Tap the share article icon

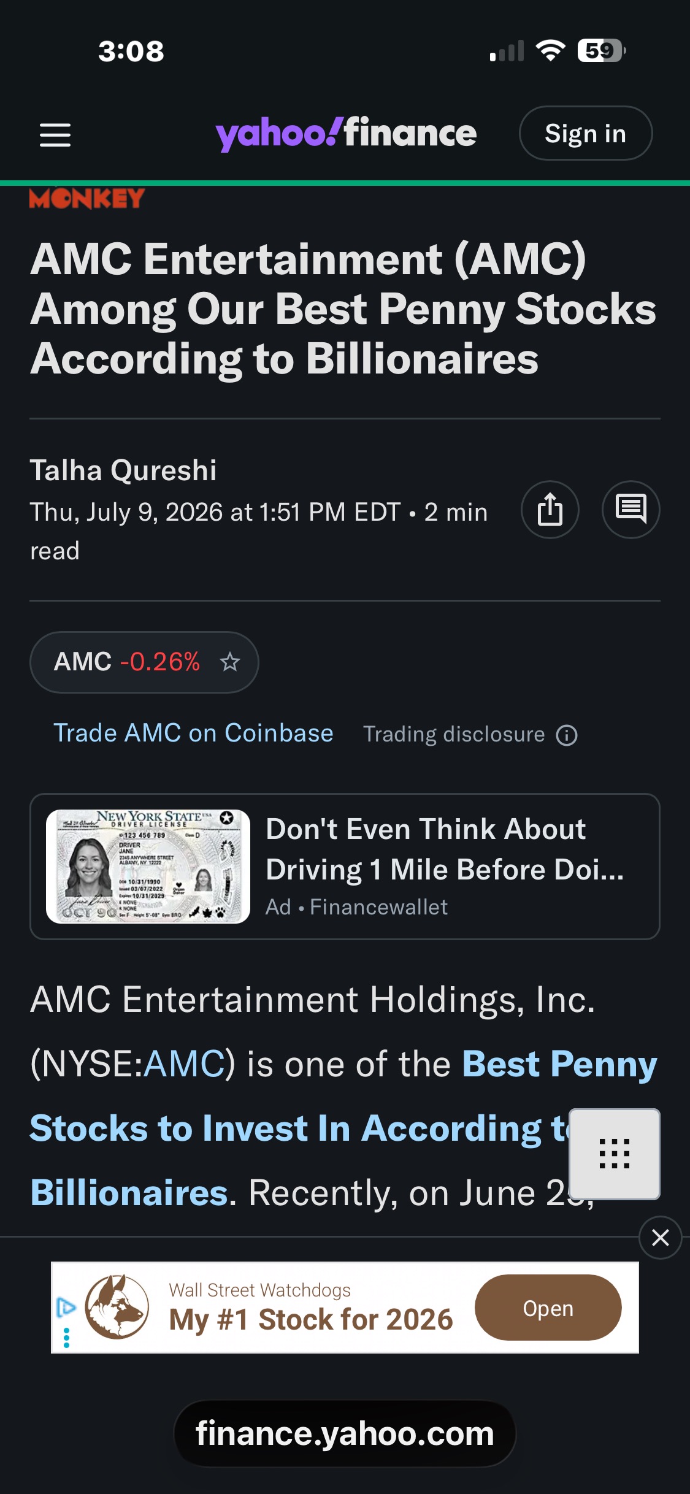point(550,510)
